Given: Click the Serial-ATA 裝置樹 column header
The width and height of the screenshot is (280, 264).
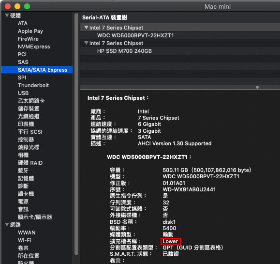Looking at the screenshot, I should pyautogui.click(x=104, y=17).
